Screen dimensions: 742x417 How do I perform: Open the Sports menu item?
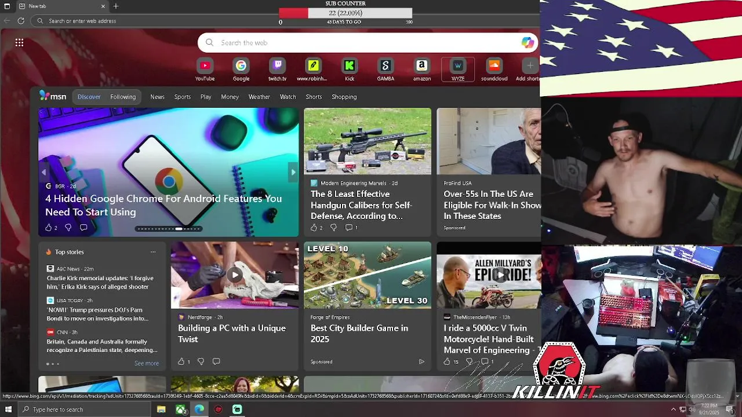[183, 97]
